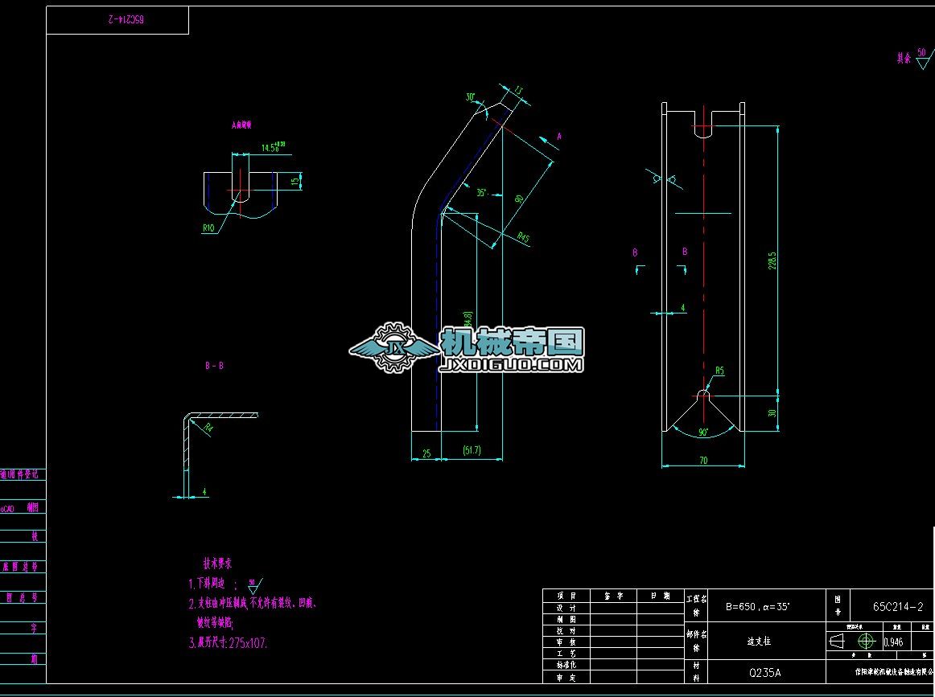Screen dimensions: 935x697
Task: Click the green 90° angle dimension
Action: point(702,433)
